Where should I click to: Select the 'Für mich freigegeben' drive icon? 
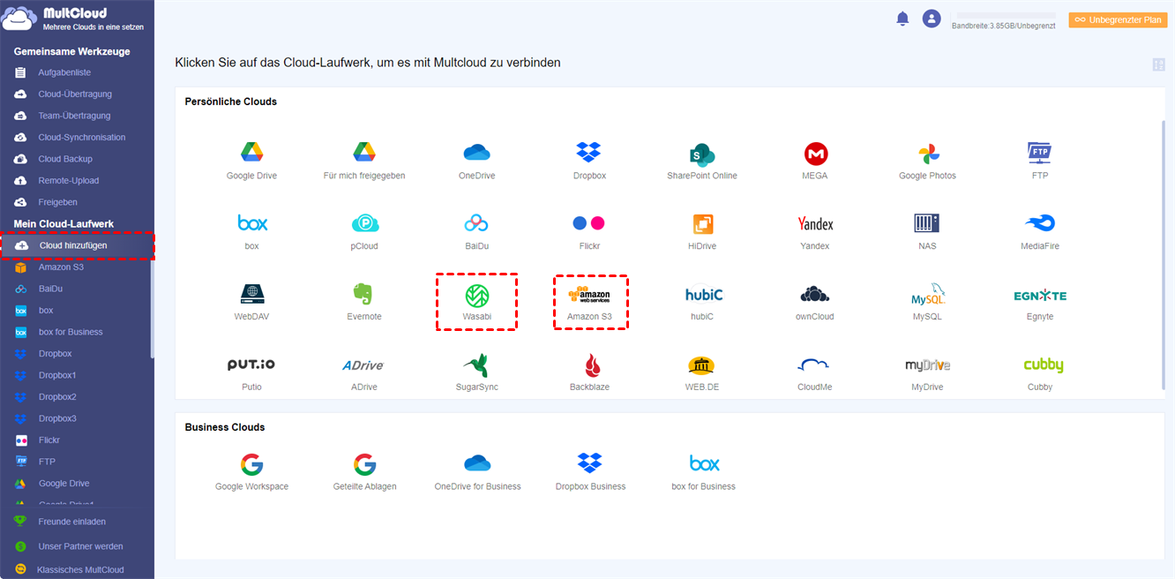point(364,153)
